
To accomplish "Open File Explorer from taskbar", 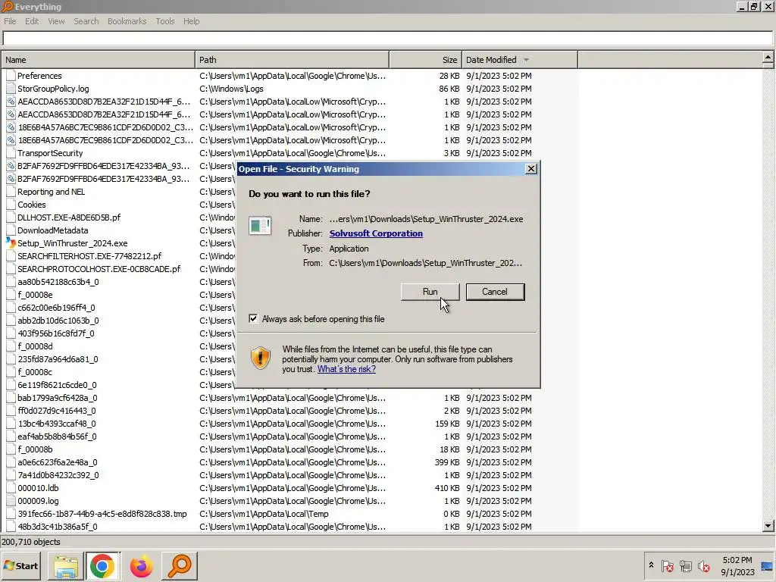I will pyautogui.click(x=66, y=565).
